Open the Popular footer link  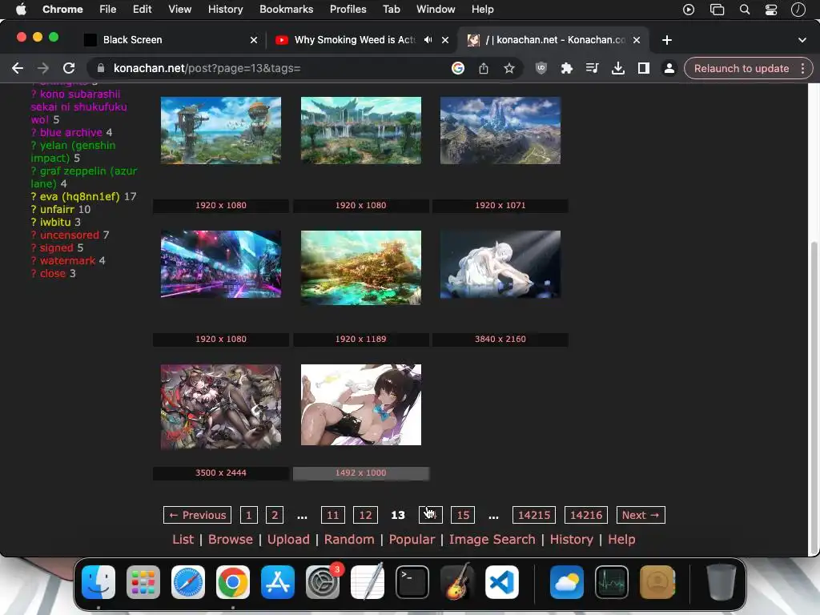click(x=412, y=540)
